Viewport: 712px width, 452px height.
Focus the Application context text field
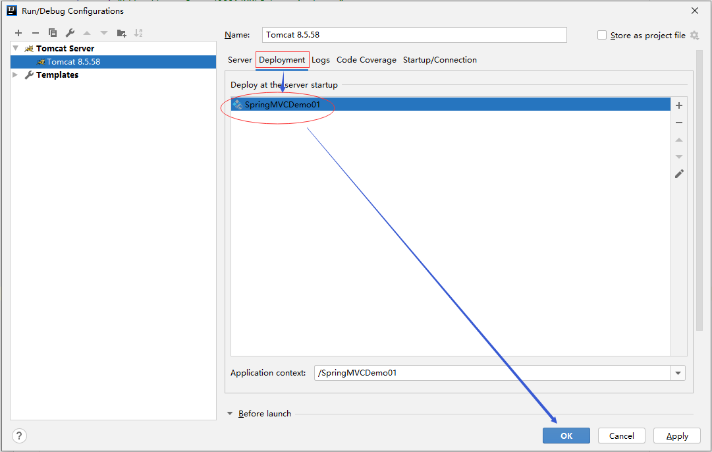pos(492,373)
